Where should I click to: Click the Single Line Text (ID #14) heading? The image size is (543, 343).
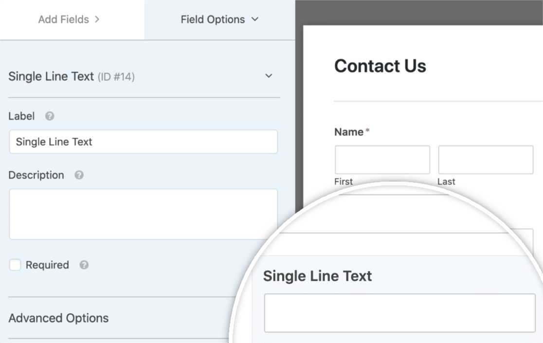(72, 76)
